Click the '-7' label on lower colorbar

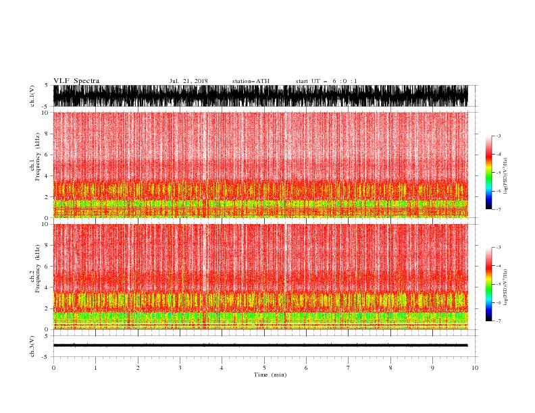click(x=499, y=321)
